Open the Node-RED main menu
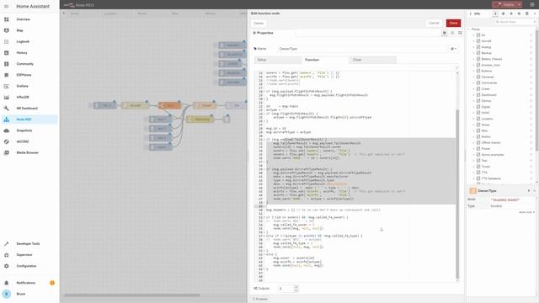Image resolution: width=539 pixels, height=303 pixels. 532,4
